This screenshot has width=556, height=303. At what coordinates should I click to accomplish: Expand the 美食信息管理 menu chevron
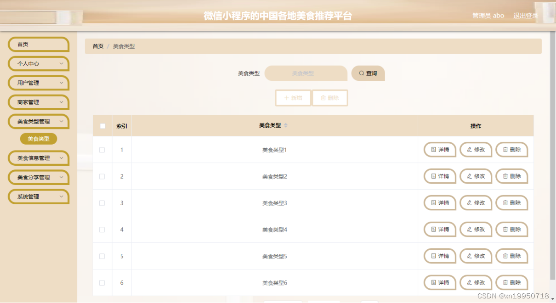coord(62,158)
